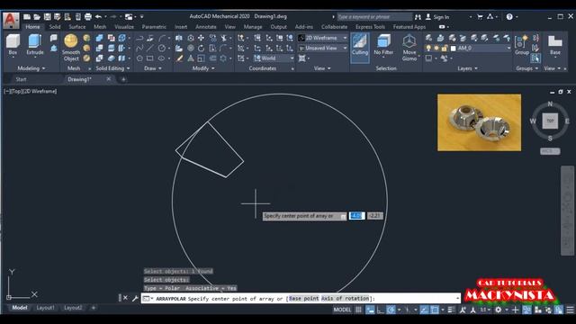Screen dimensions: 576x324
Task: Toggle polar tracking in status bar
Action: (391, 310)
